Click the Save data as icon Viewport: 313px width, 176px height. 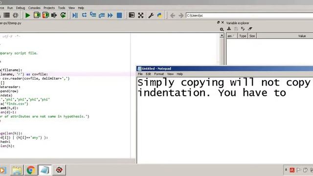[x=243, y=28]
